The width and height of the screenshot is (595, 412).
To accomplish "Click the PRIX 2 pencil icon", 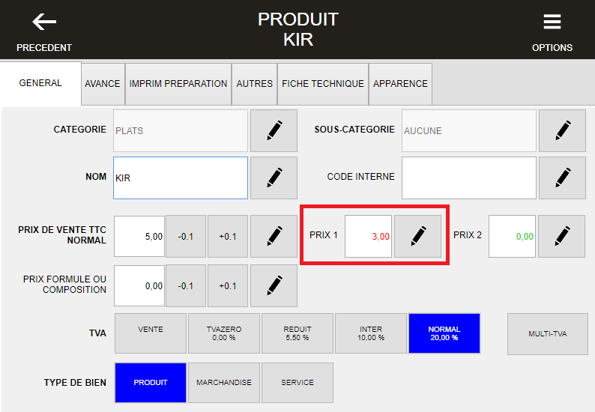I will click(561, 236).
